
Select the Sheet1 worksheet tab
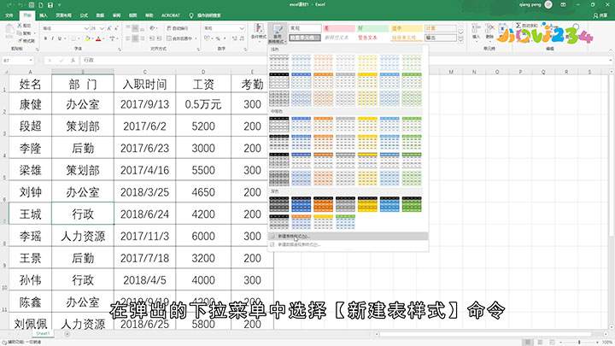(43, 334)
